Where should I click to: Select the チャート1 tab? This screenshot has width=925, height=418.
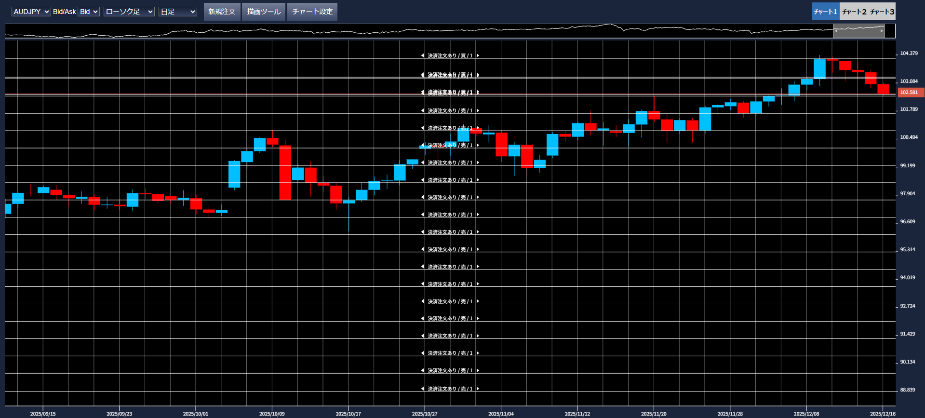pos(825,12)
